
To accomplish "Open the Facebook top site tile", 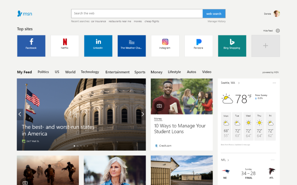I will [x=31, y=46].
